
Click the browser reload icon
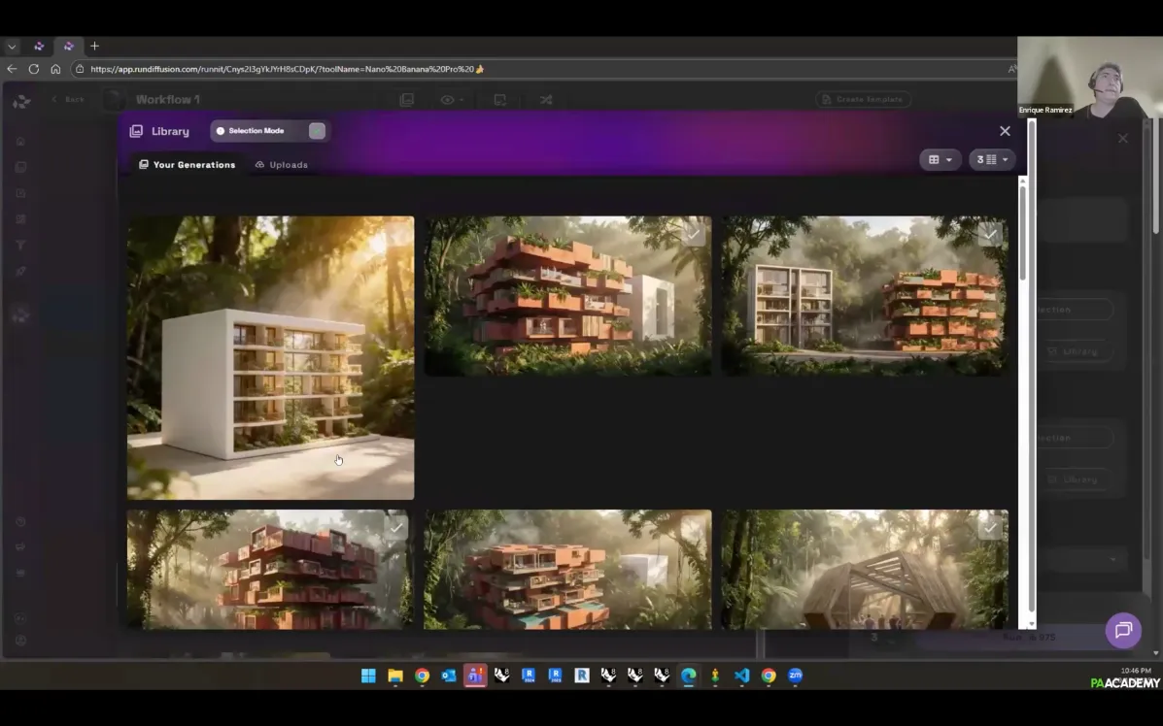click(x=34, y=69)
